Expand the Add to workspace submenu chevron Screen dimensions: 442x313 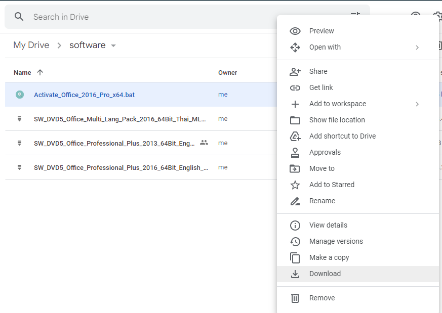point(417,104)
